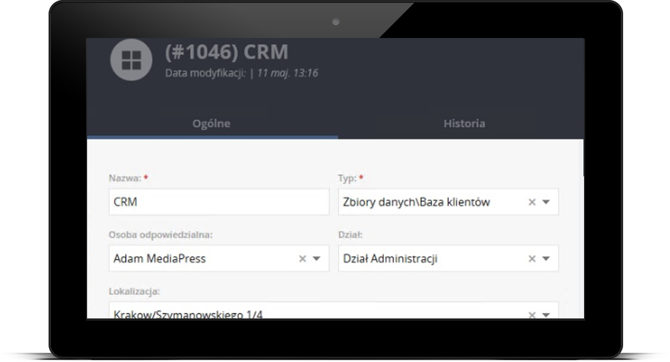Open the Lokalizacja dropdown arrow
Viewport: 670px width, 362px height.
546,315
